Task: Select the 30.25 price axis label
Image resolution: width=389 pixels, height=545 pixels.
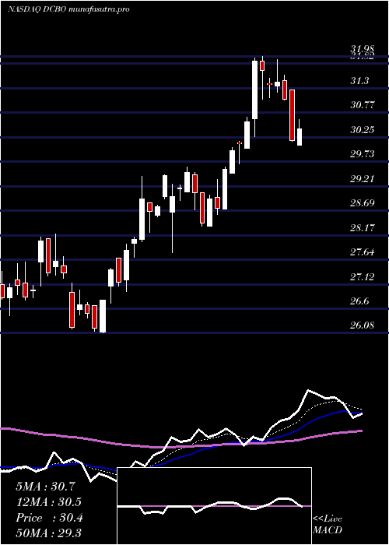Action: (x=363, y=130)
